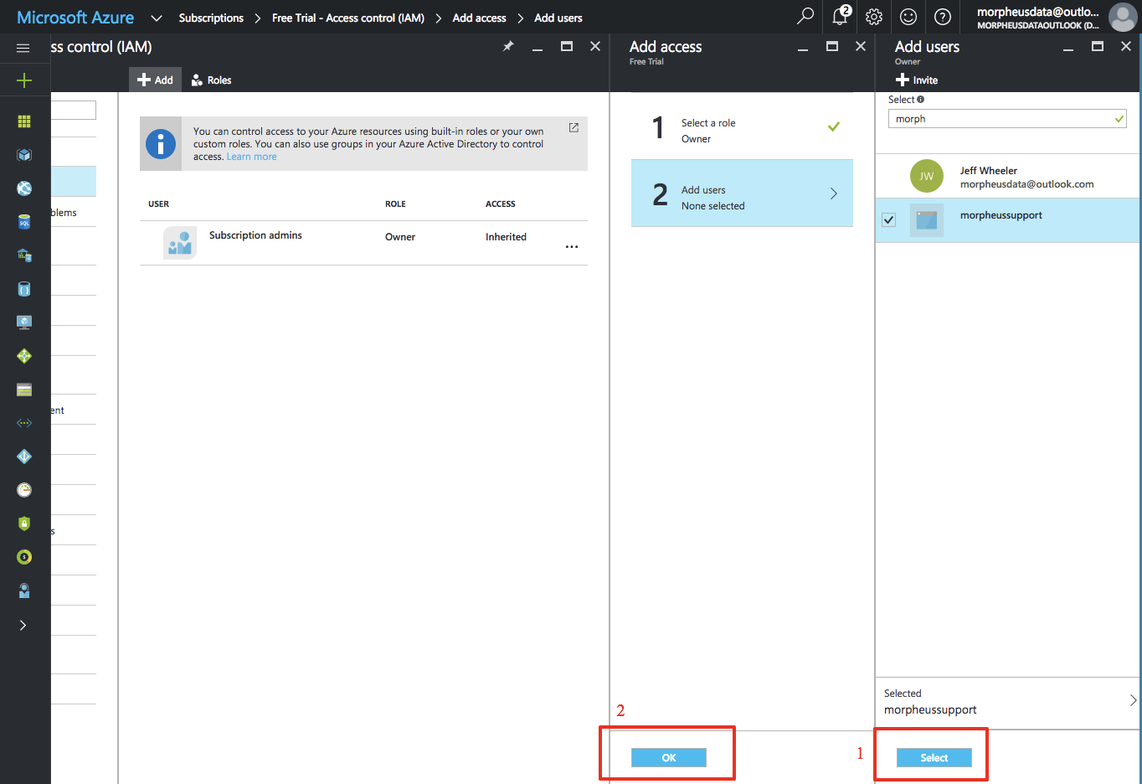Click the Owner role cell
The height and width of the screenshot is (784, 1142).
coord(400,237)
